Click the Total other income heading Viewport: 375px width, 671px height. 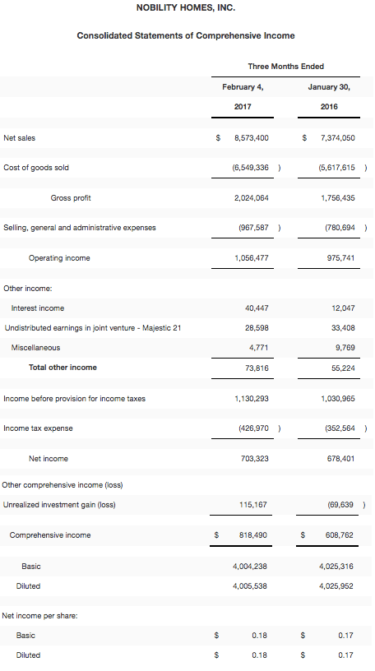[x=62, y=368]
